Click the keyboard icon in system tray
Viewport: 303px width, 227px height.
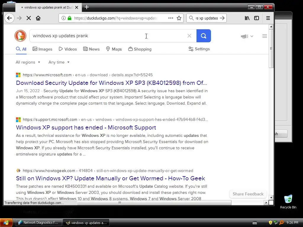pos(255,223)
